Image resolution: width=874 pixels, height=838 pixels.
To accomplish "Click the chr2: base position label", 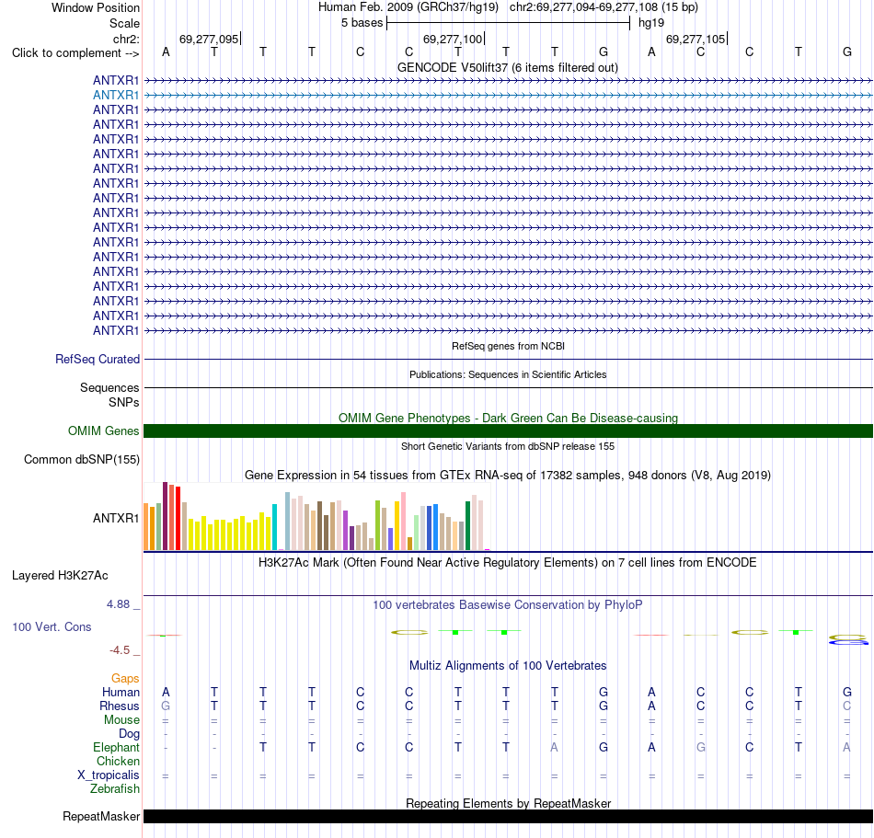I will click(126, 39).
